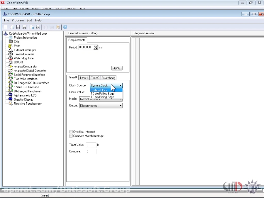Enable the Compare Match Interrupt checkbox
Screen dimensions: 264x198
(x=71, y=136)
